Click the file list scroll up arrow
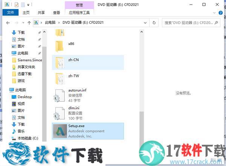This screenshot has width=226, height=166. pos(142,32)
